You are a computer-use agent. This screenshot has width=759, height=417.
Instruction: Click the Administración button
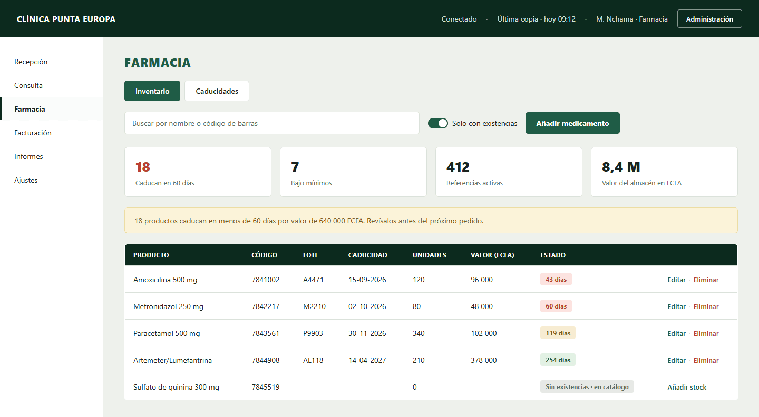(x=709, y=19)
